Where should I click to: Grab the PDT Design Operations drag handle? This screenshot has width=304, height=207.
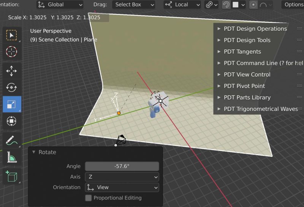[299, 29]
